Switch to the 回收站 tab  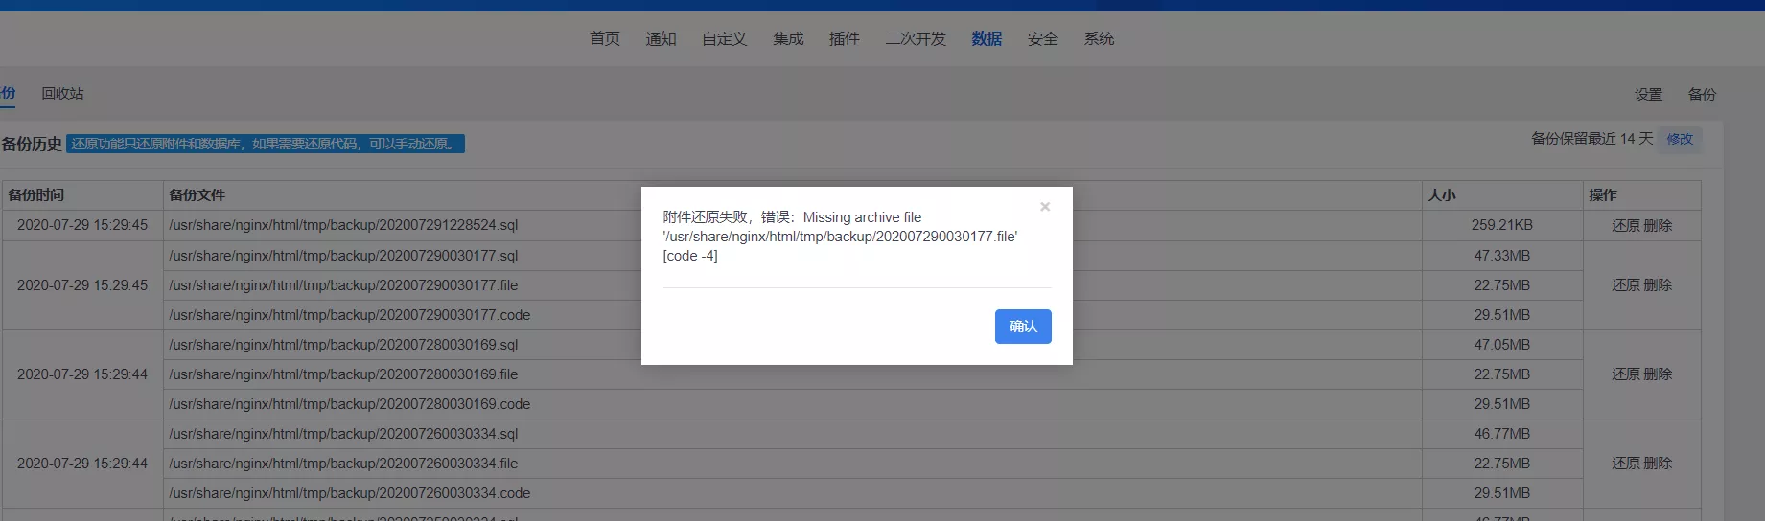62,93
